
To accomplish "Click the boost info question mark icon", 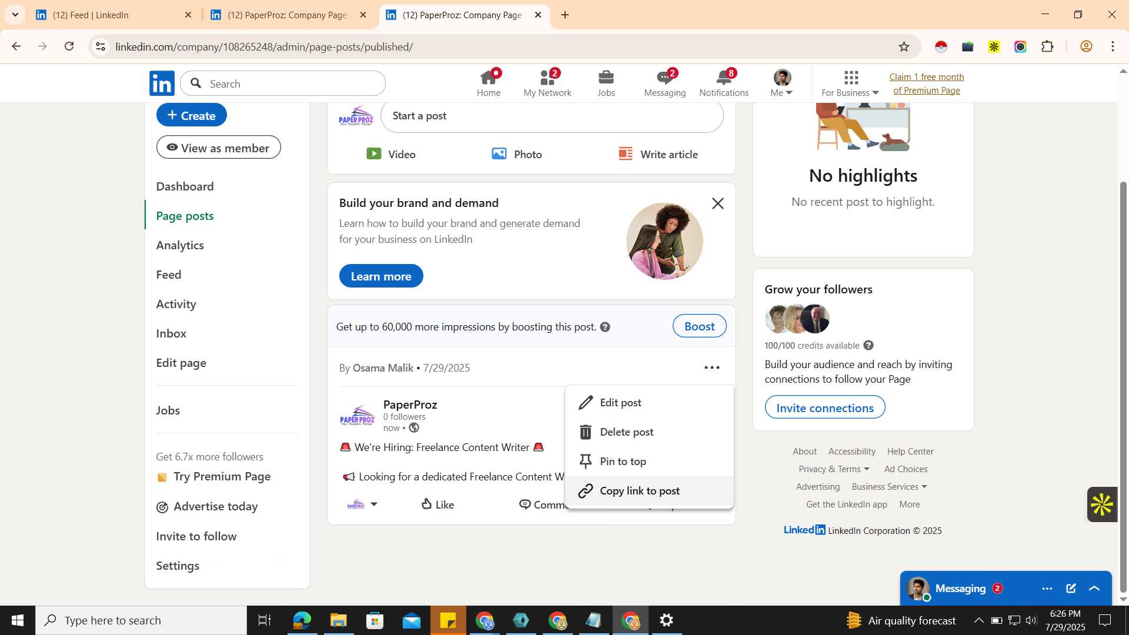I will point(605,327).
